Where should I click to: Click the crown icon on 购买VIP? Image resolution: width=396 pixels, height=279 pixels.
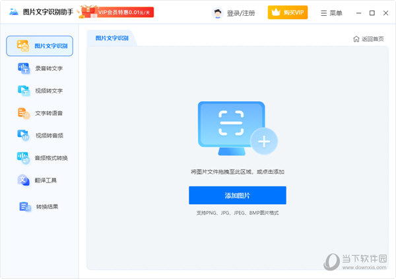point(276,12)
